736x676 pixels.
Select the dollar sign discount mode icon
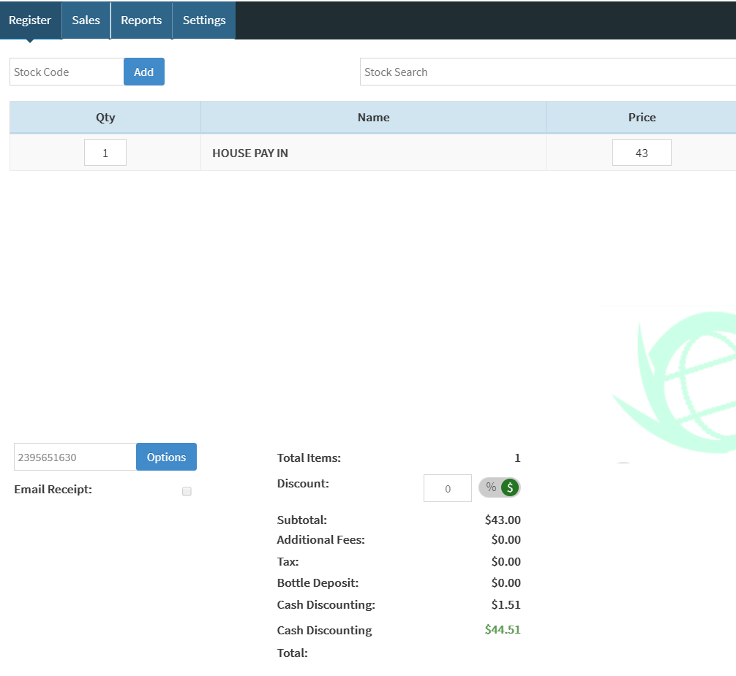[509, 487]
